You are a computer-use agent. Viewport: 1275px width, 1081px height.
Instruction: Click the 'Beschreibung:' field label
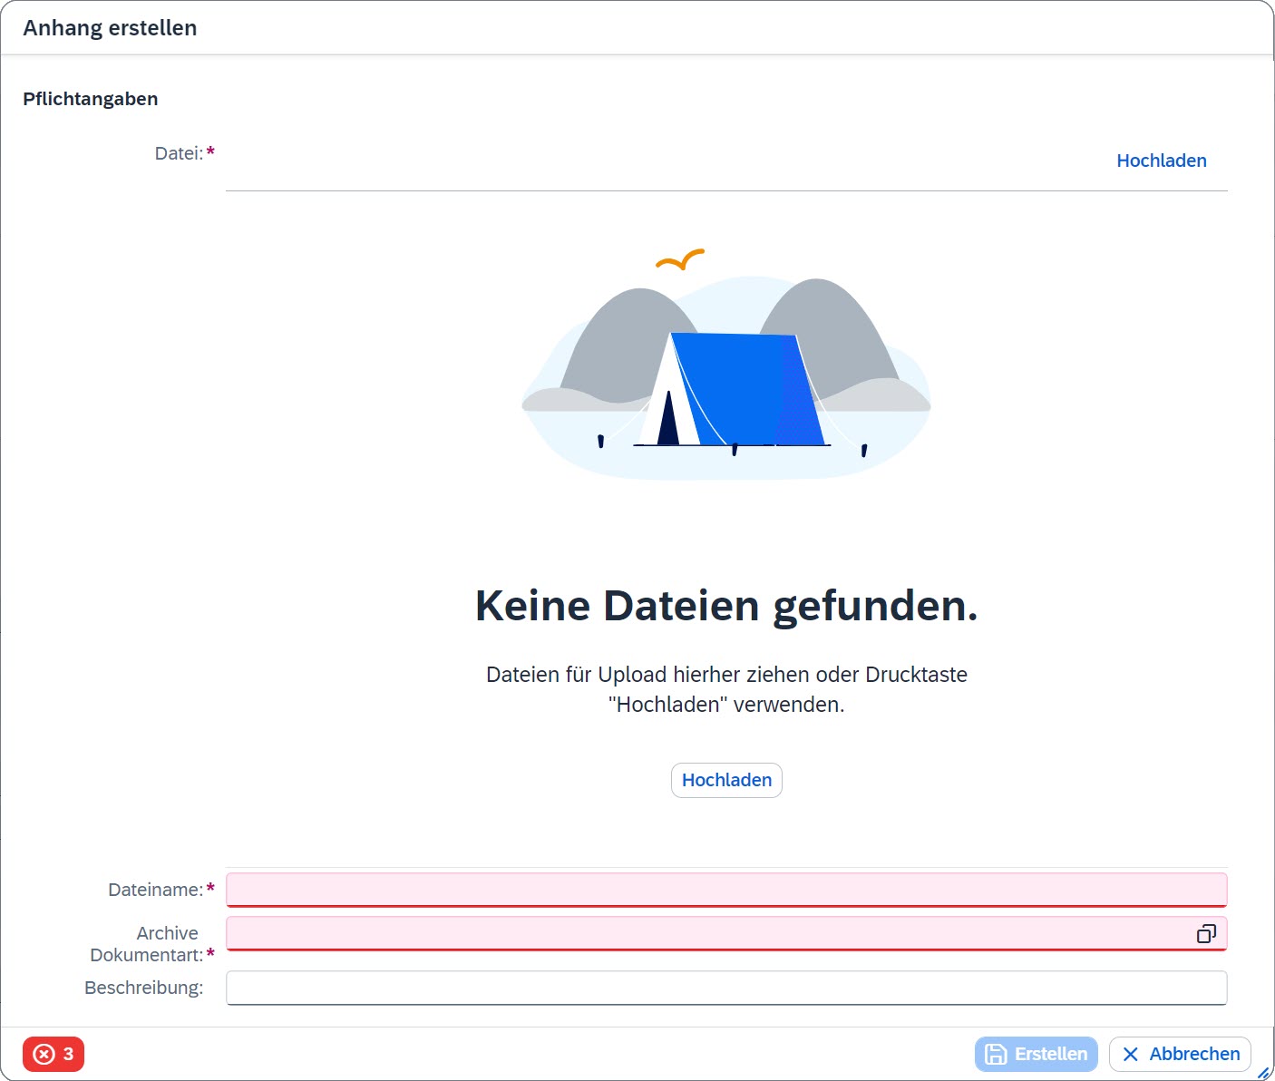coord(143,988)
